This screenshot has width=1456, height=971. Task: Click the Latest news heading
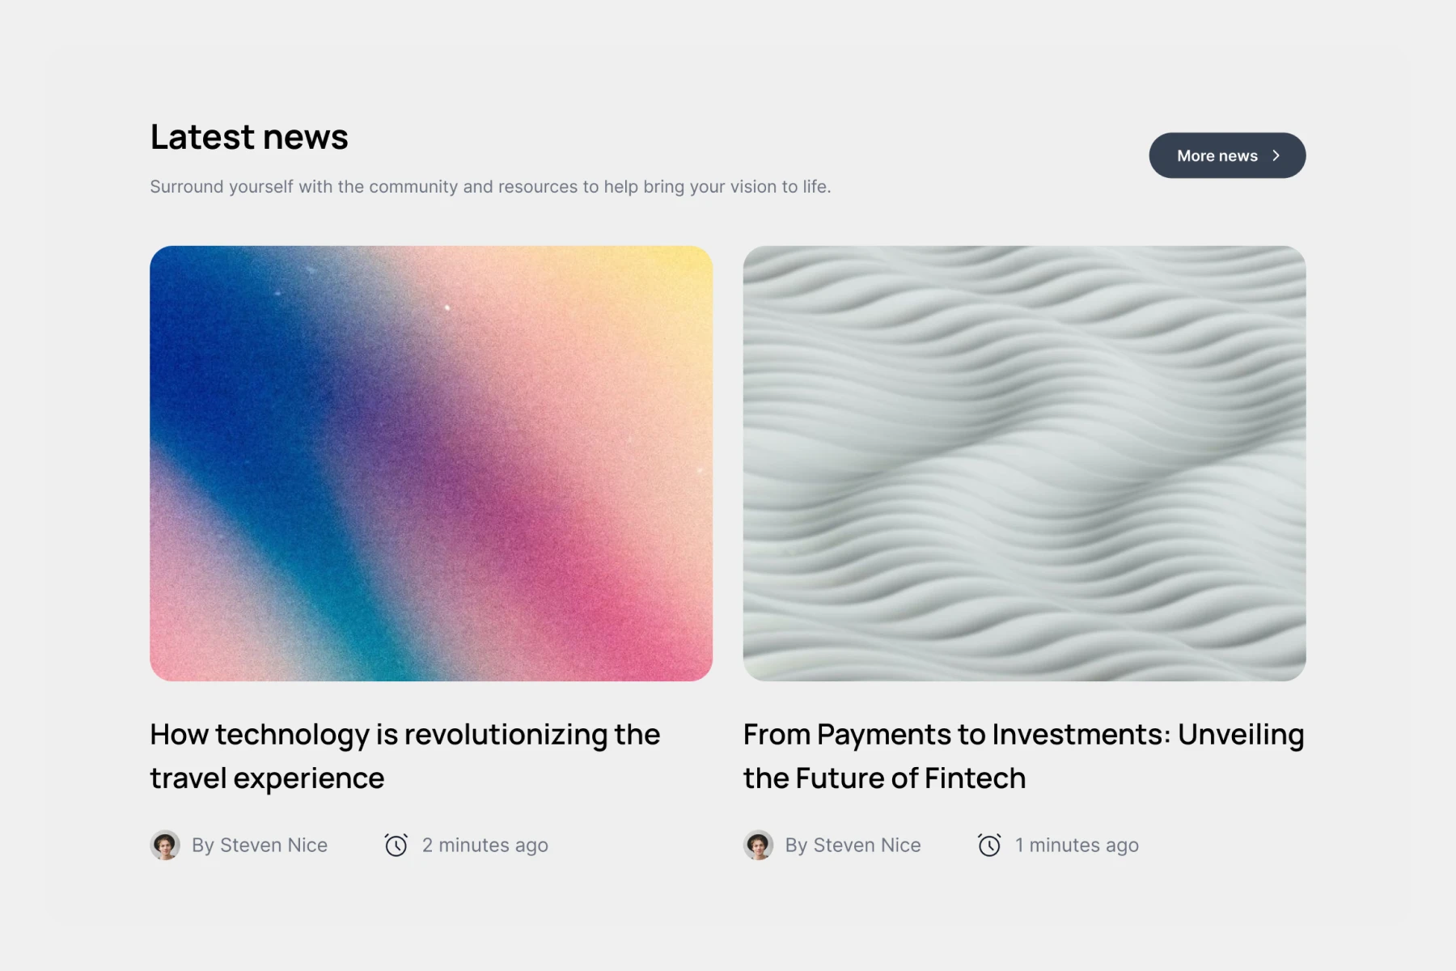249,137
